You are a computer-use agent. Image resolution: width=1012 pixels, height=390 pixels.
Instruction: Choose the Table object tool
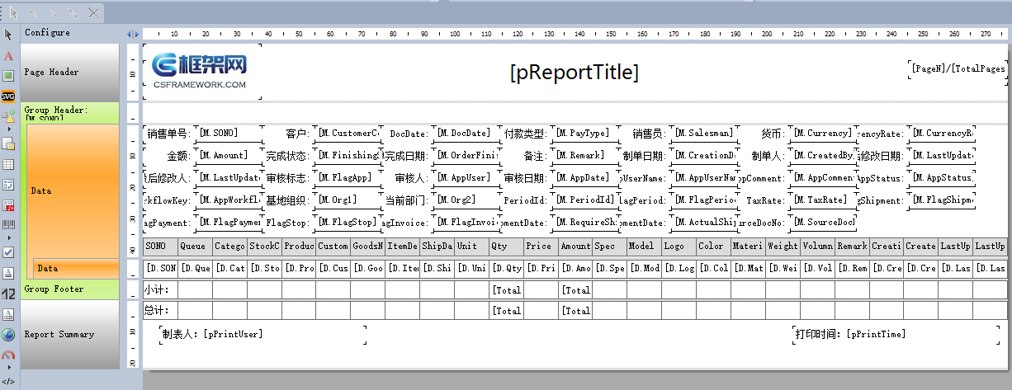(8, 165)
